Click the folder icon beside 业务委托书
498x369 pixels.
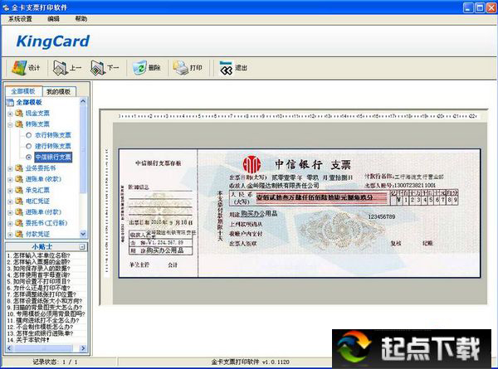19,168
